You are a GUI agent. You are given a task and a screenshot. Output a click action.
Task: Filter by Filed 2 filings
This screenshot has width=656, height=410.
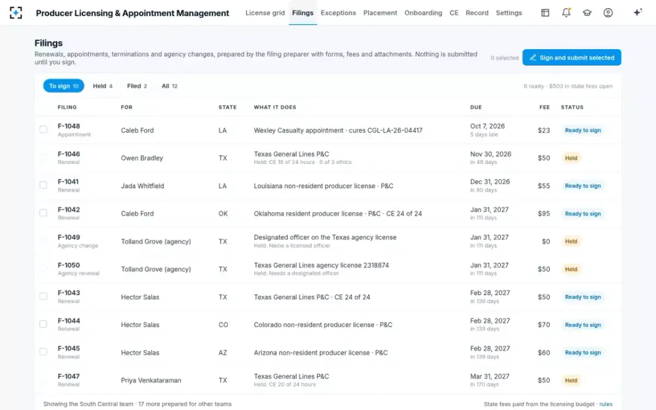pos(137,86)
